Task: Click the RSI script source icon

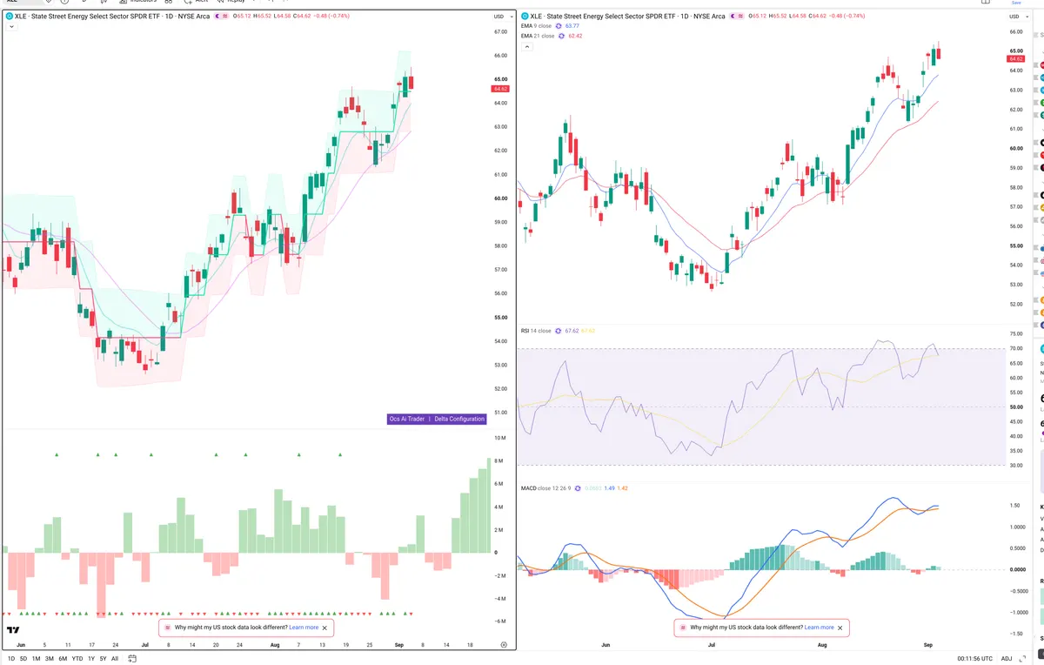Action: tap(559, 331)
